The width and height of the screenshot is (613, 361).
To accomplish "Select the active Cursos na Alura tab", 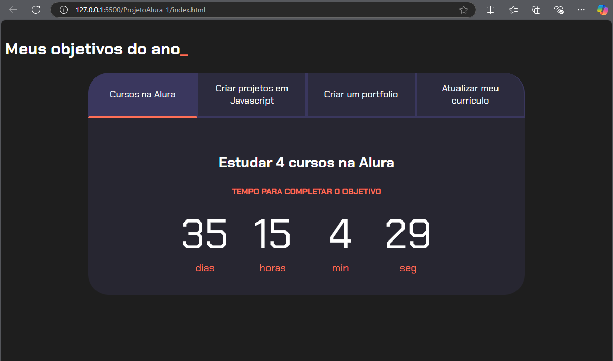I will (142, 94).
